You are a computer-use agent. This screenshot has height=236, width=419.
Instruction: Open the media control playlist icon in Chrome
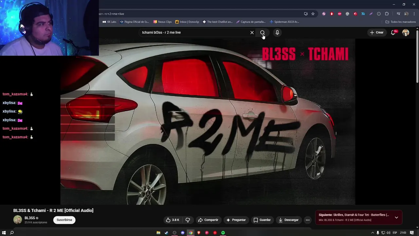pos(398,14)
